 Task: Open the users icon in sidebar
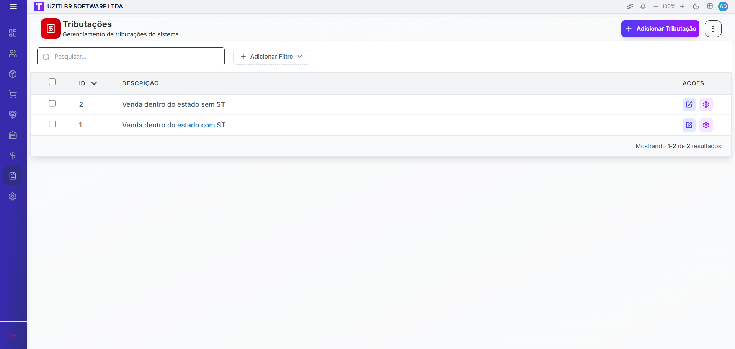coord(13,53)
